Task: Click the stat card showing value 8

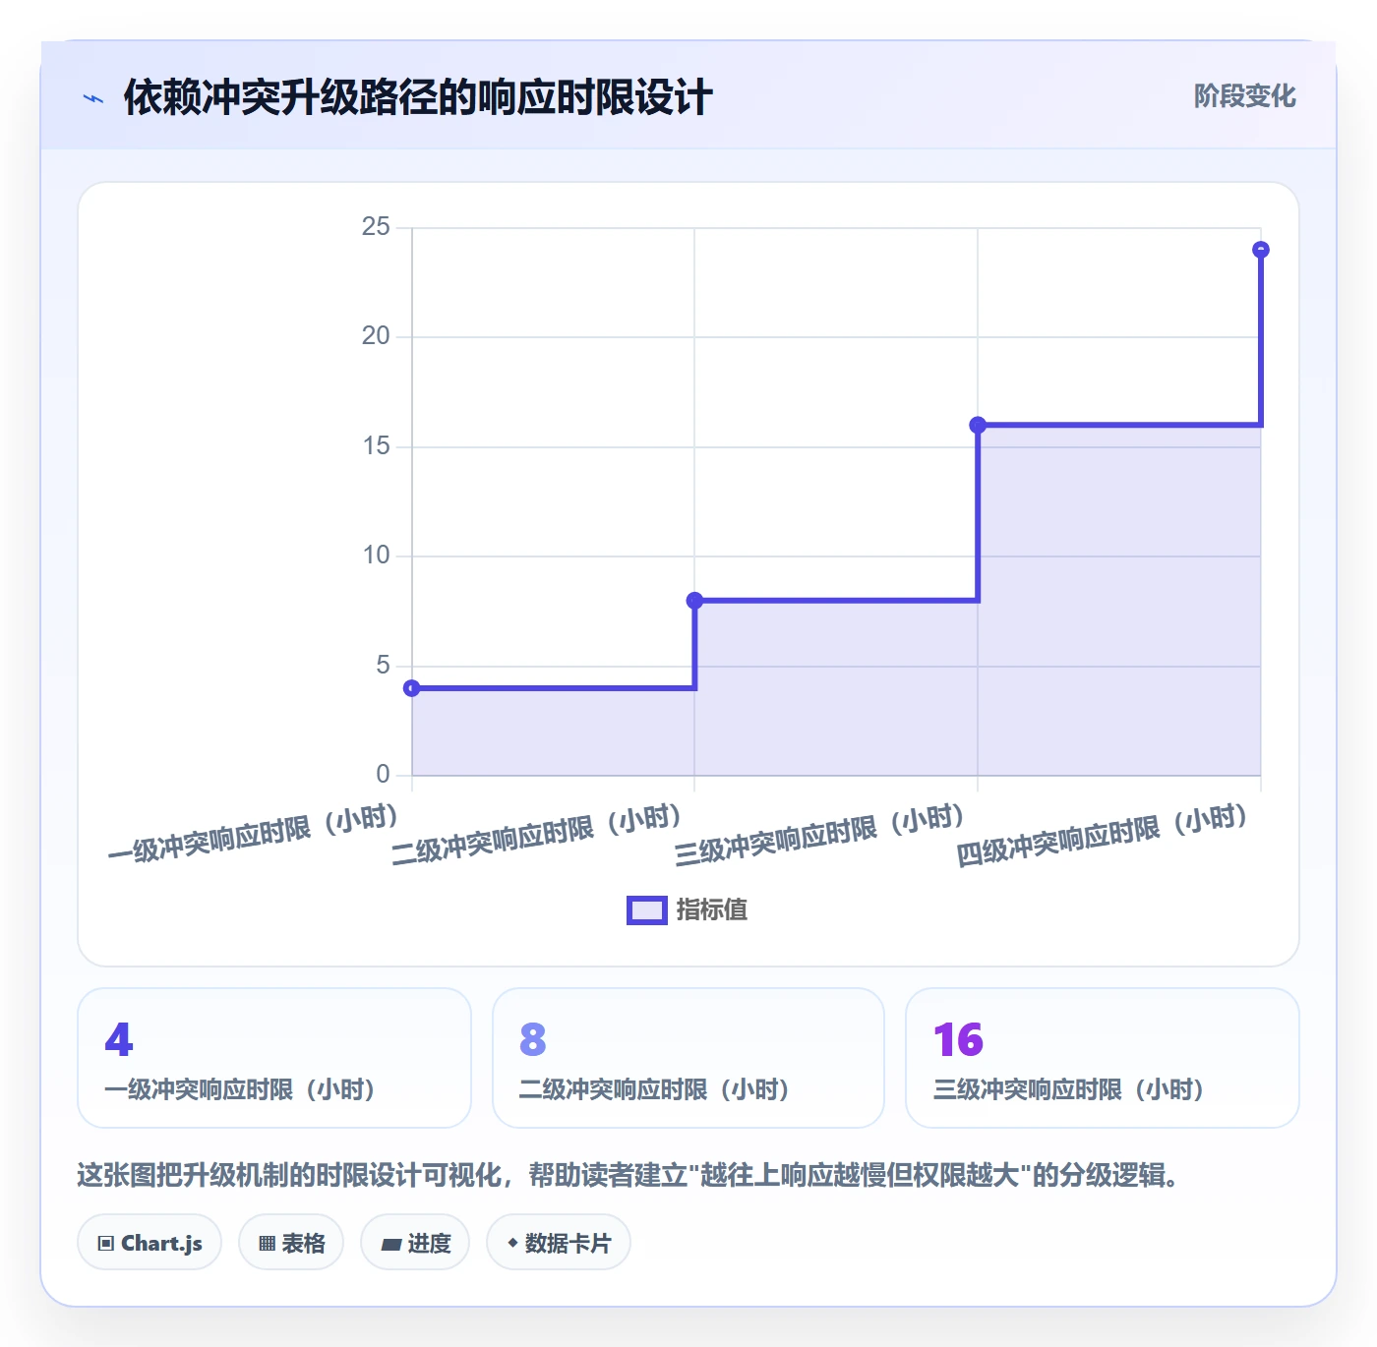Action: click(688, 1058)
